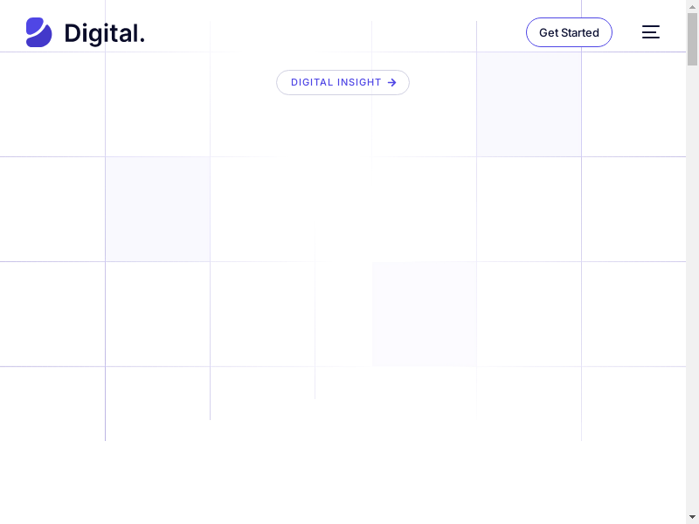Click the shaded grid square on left side
This screenshot has width=699, height=524.
(157, 210)
